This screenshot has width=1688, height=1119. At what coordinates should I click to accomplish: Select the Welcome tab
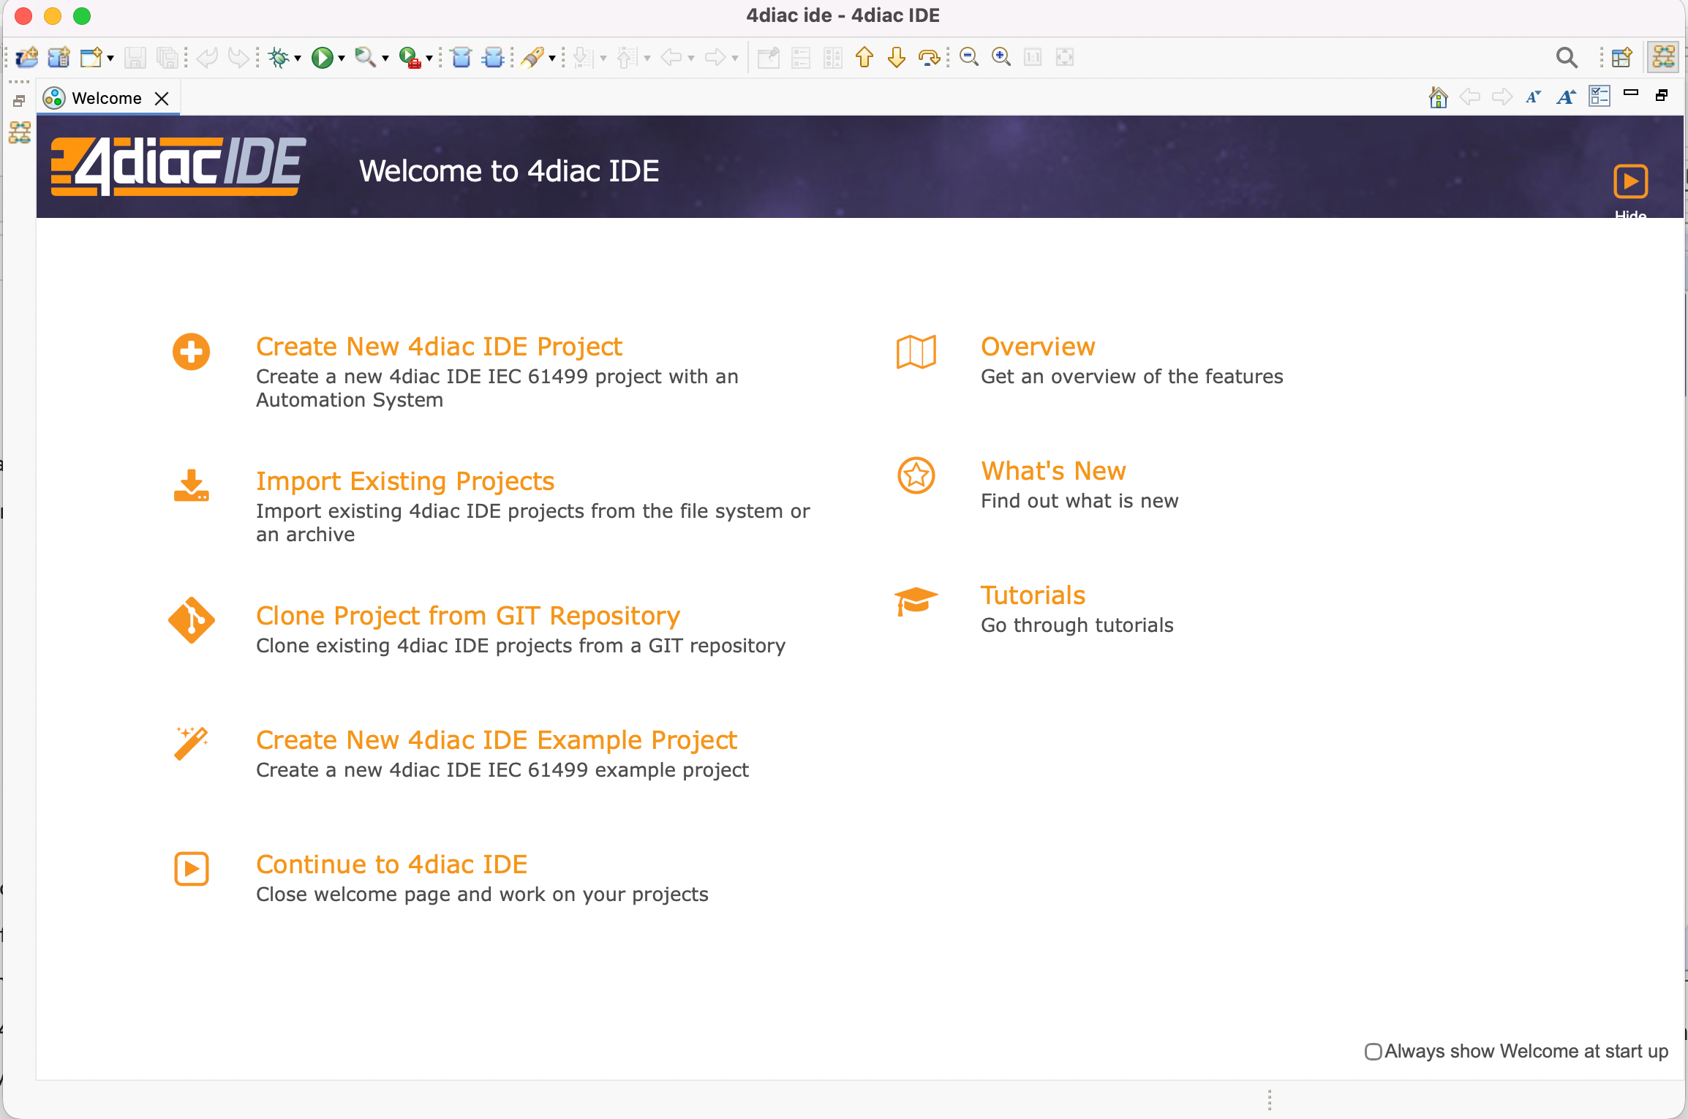(107, 98)
